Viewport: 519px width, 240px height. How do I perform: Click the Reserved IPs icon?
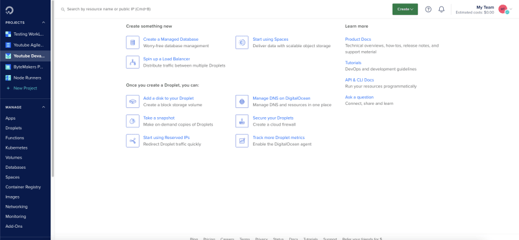(132, 141)
